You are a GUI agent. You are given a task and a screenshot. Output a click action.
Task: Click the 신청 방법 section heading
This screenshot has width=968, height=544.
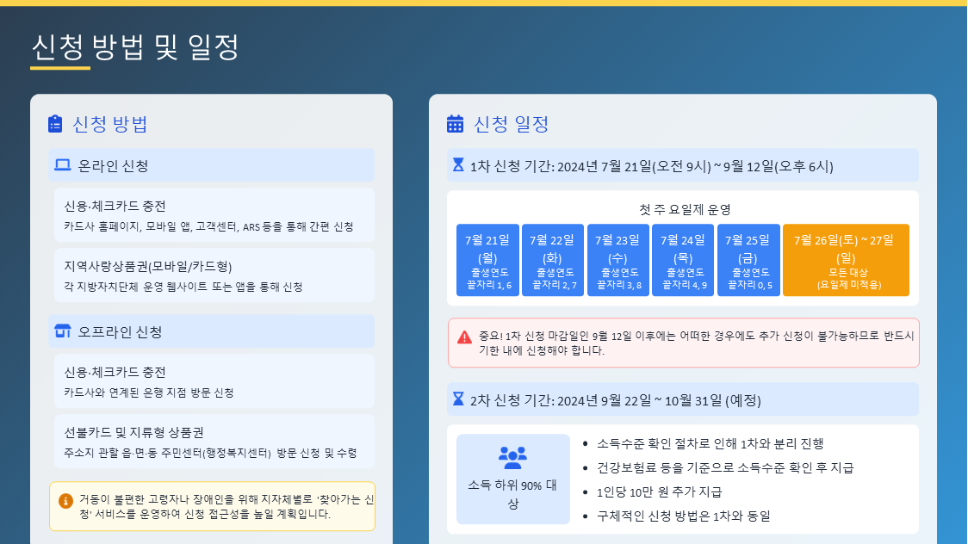point(110,124)
